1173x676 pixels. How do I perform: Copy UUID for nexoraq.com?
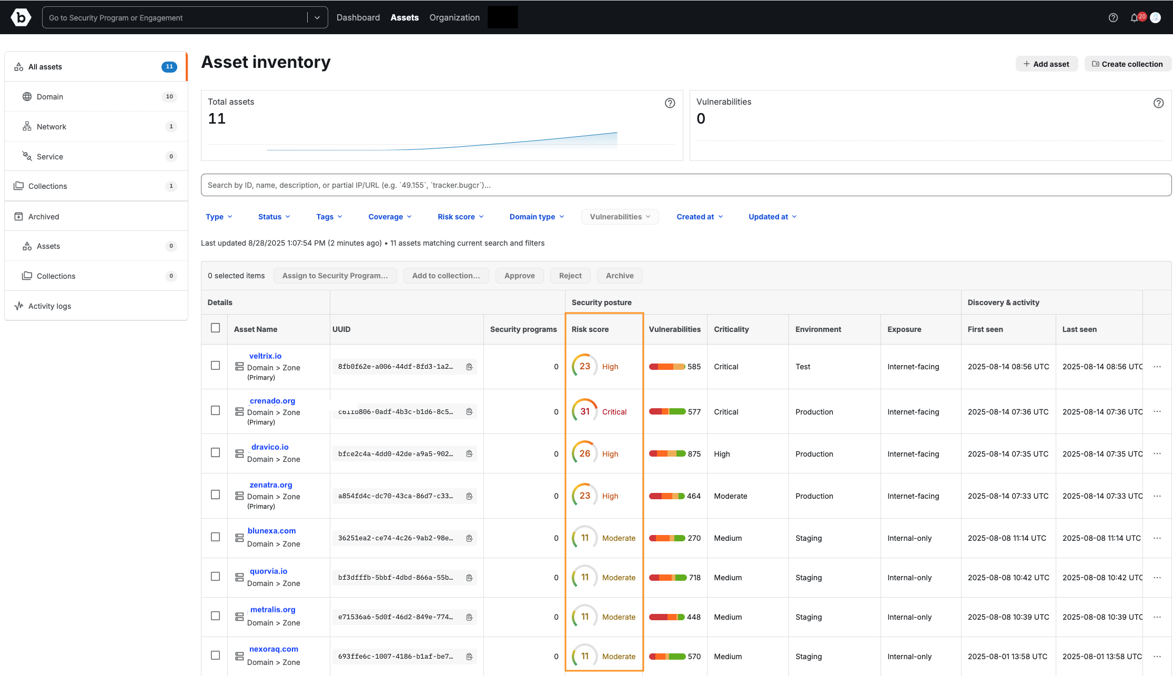[469, 657]
